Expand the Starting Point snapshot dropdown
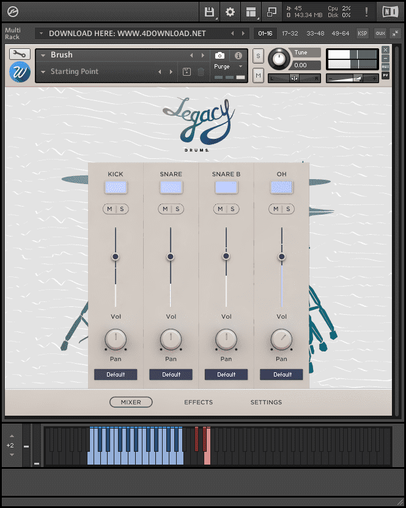406x508 pixels. [43, 72]
